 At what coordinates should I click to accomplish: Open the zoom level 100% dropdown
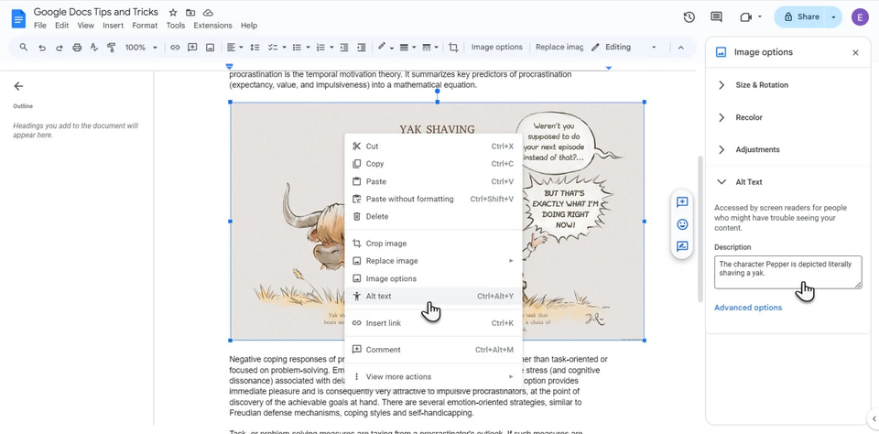click(141, 48)
